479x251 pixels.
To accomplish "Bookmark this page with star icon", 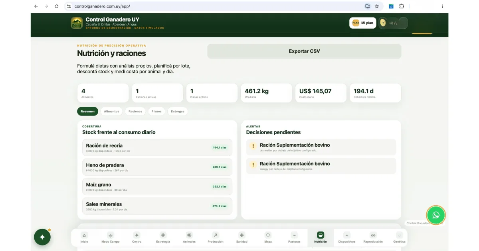I will (377, 6).
